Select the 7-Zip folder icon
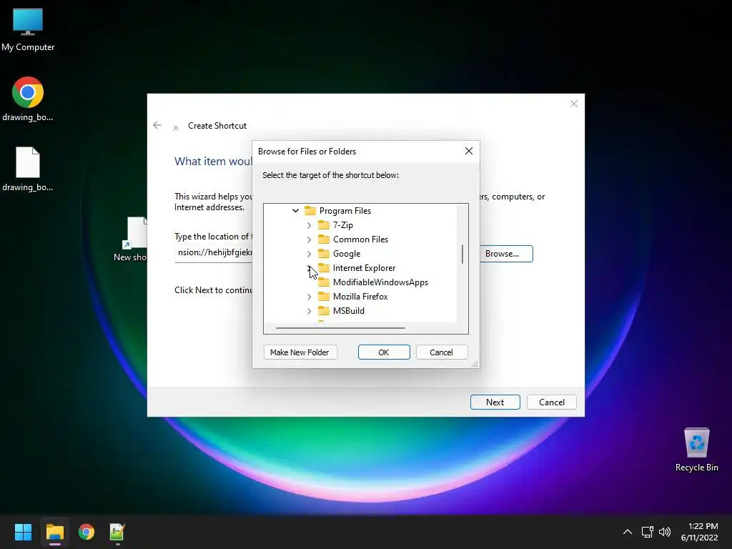The image size is (732, 549). pyautogui.click(x=324, y=225)
